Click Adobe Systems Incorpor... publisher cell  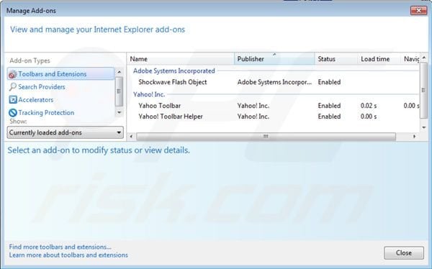click(274, 82)
